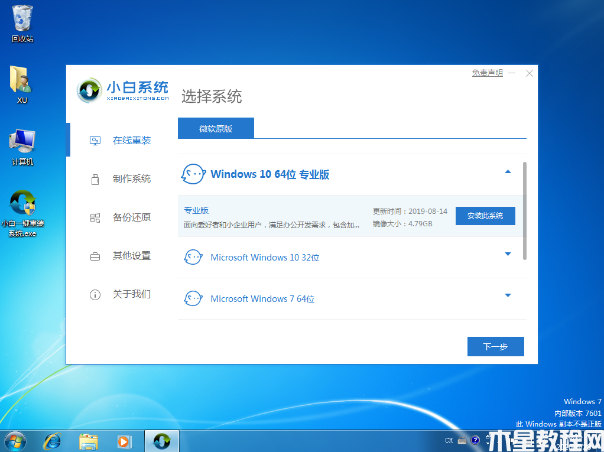
Task: Open 关于我们 in the sidebar
Action: coord(132,294)
